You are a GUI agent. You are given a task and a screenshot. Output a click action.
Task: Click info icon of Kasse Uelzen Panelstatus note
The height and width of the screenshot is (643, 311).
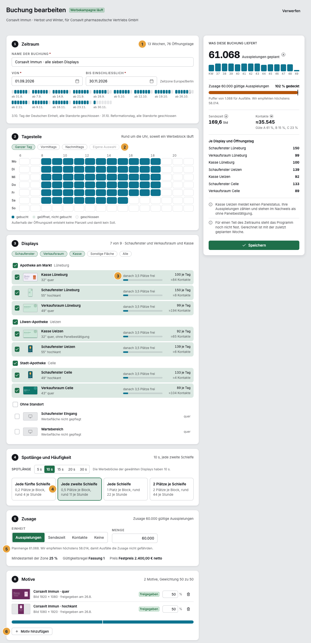211,205
